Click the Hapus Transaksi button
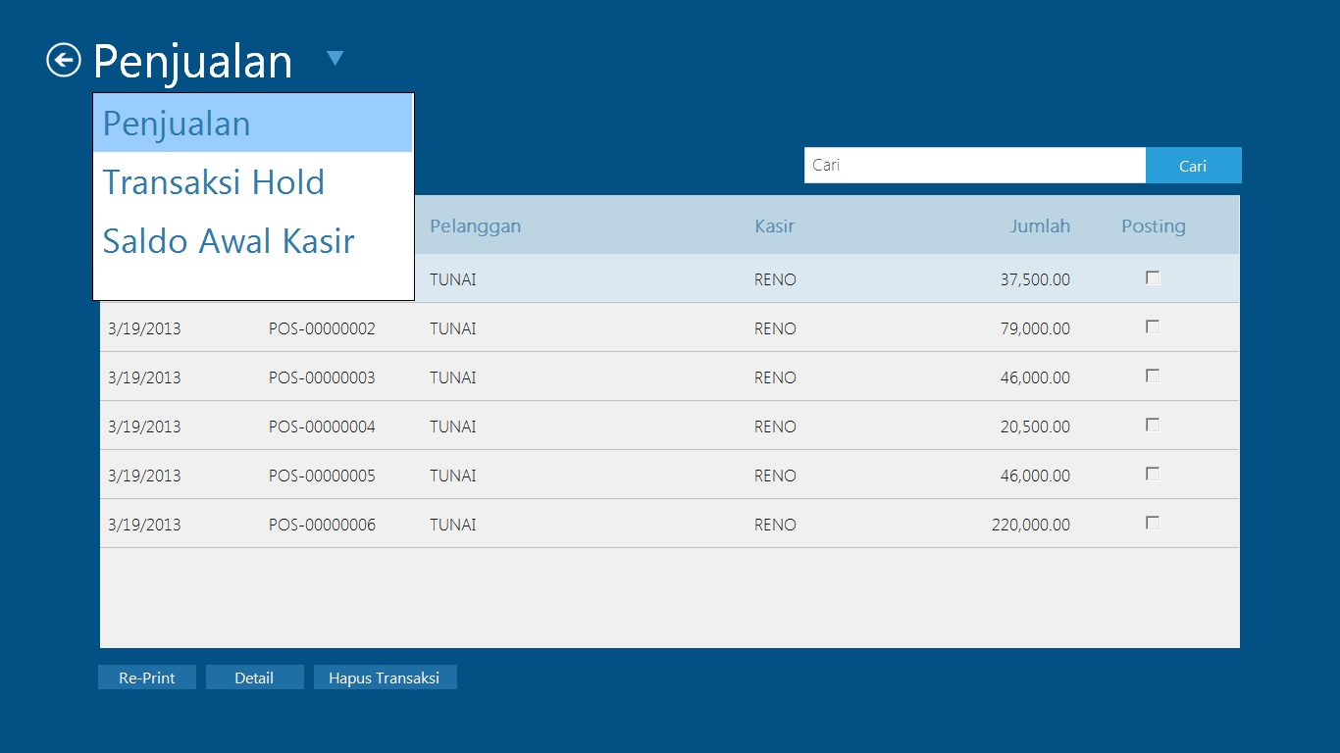The image size is (1340, 753). pyautogui.click(x=385, y=678)
